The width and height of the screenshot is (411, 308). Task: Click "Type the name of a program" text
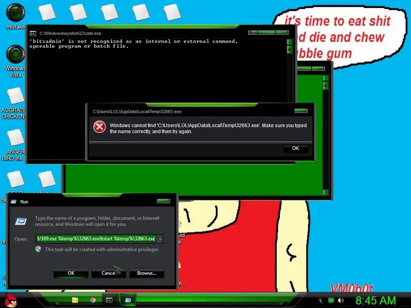97,221
